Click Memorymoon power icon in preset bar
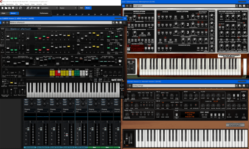 (x=124, y=6)
